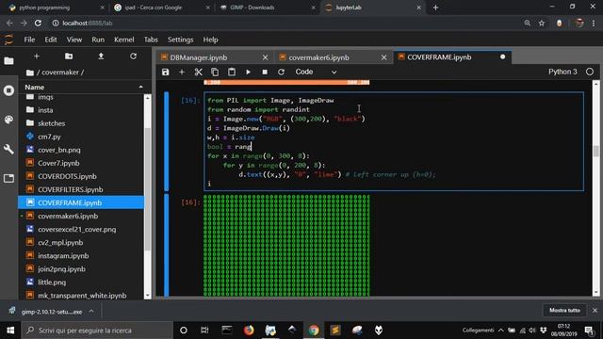Screen dimensions: 603x339
Task: Select little.png in file list
Action: pyautogui.click(x=82, y=282)
